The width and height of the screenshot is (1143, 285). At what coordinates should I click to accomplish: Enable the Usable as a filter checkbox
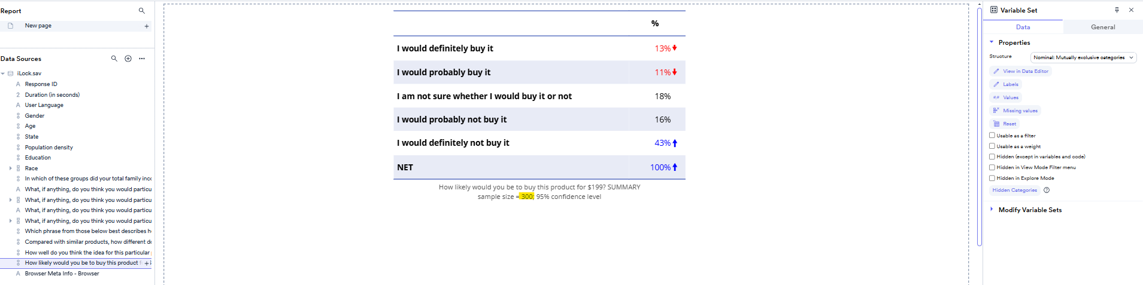coord(992,136)
